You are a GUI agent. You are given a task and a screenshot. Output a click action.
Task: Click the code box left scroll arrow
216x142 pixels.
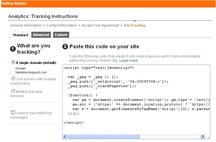65,136
